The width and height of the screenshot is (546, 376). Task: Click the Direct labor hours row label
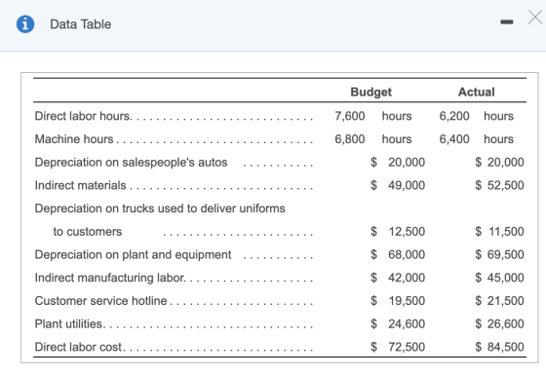pyautogui.click(x=84, y=116)
